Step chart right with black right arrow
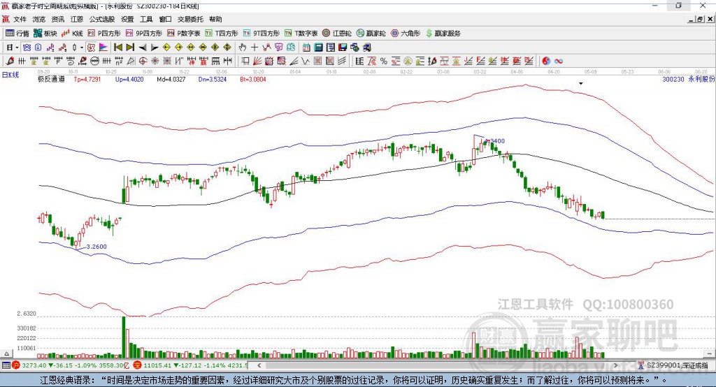This screenshot has width=716, height=387. (x=155, y=48)
